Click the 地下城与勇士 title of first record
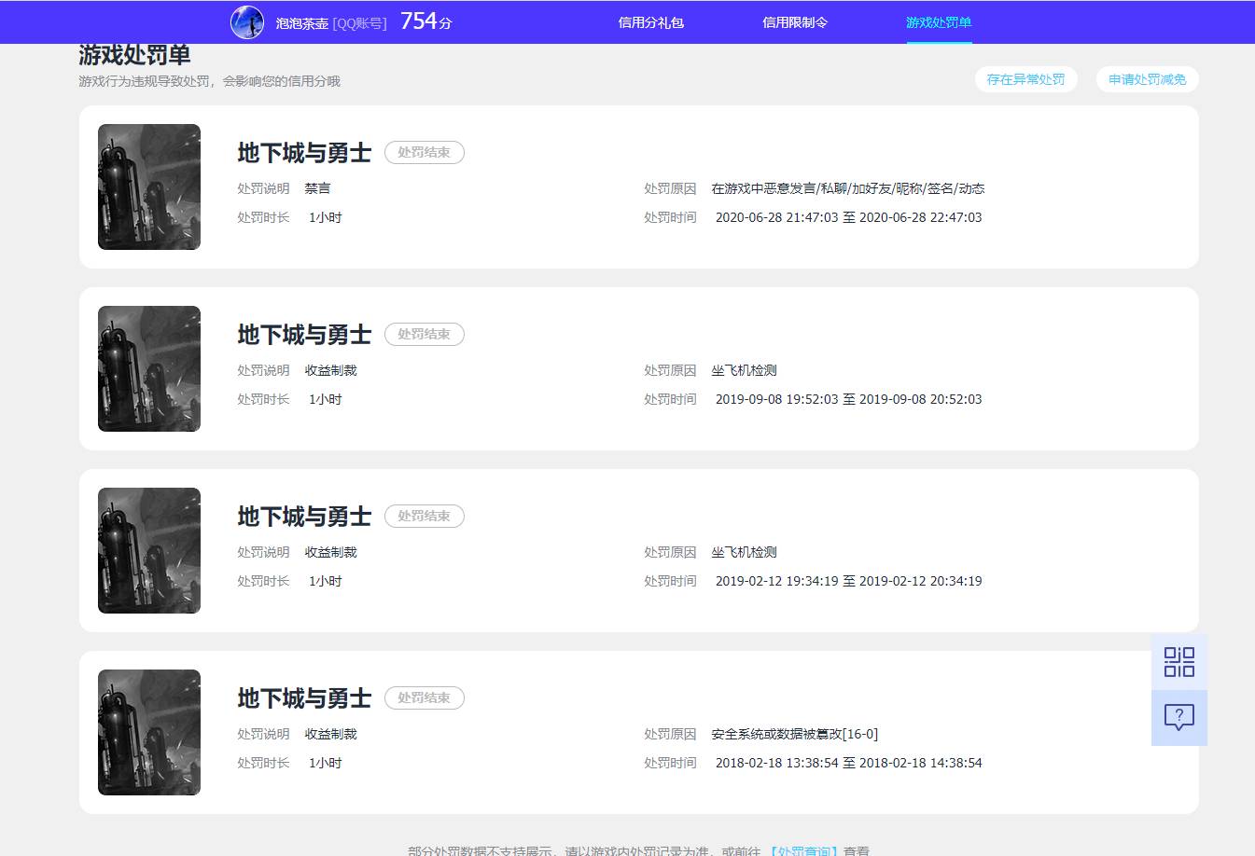1255x856 pixels. click(304, 152)
